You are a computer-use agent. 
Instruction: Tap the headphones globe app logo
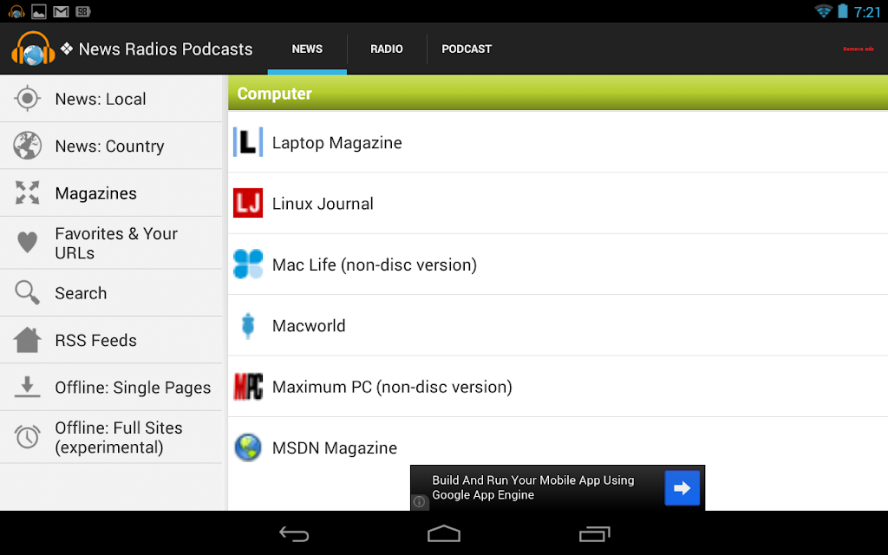pos(34,49)
